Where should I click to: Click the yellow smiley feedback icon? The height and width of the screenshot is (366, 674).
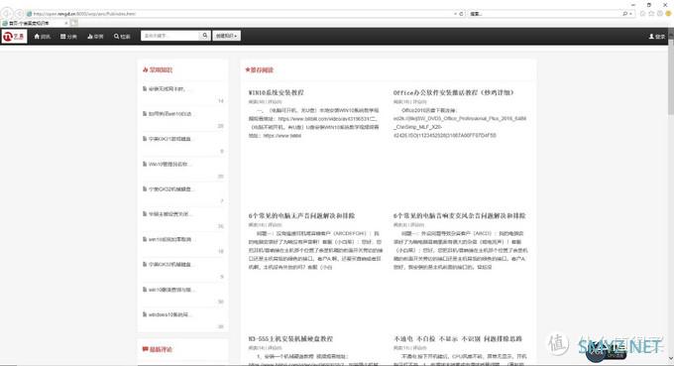(668, 14)
